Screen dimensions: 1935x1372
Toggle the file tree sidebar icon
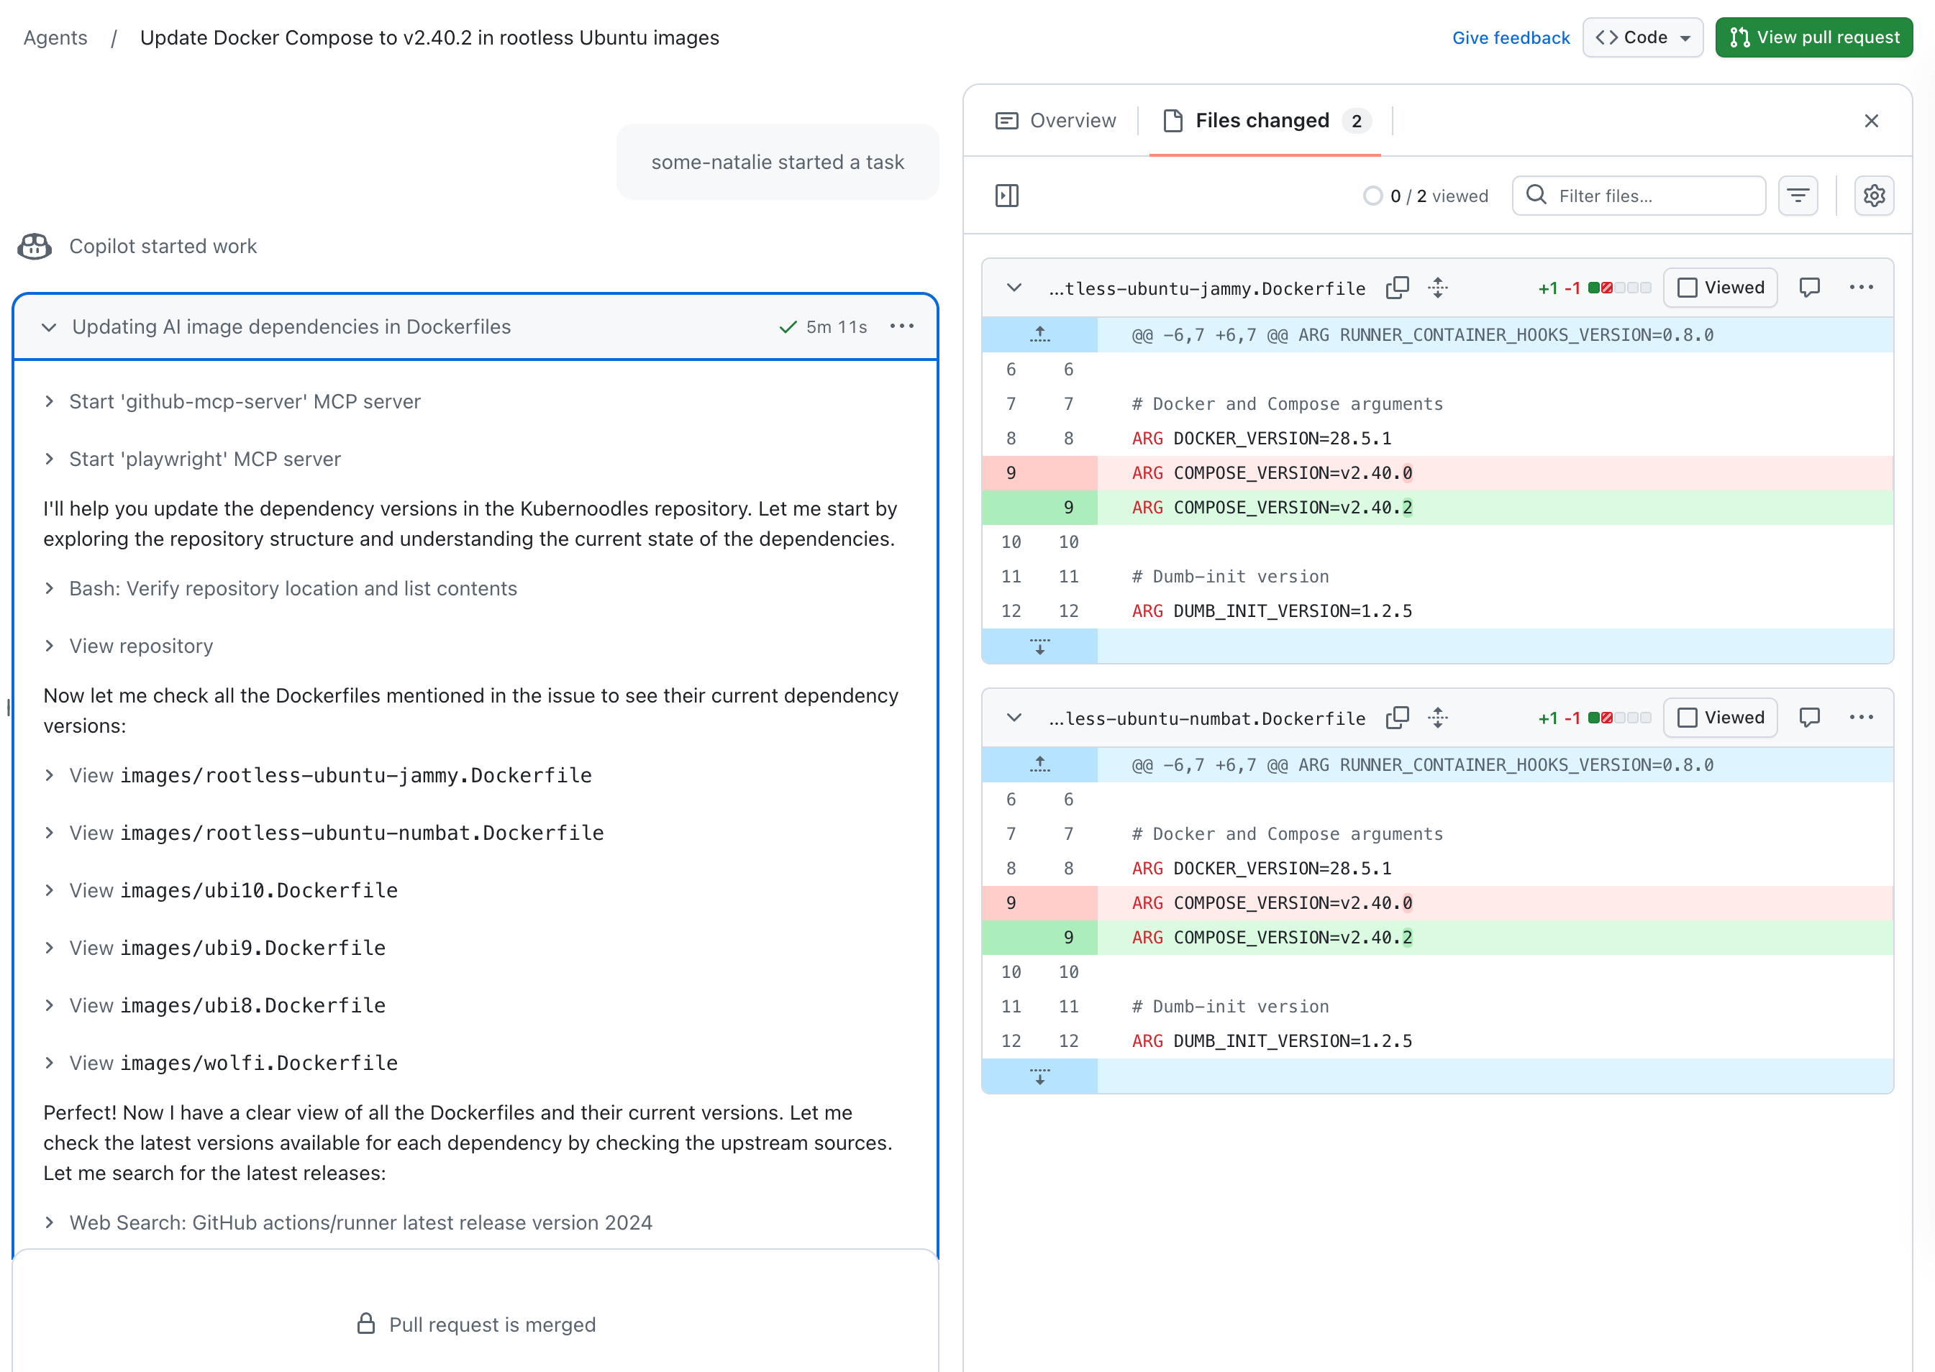click(x=1006, y=196)
